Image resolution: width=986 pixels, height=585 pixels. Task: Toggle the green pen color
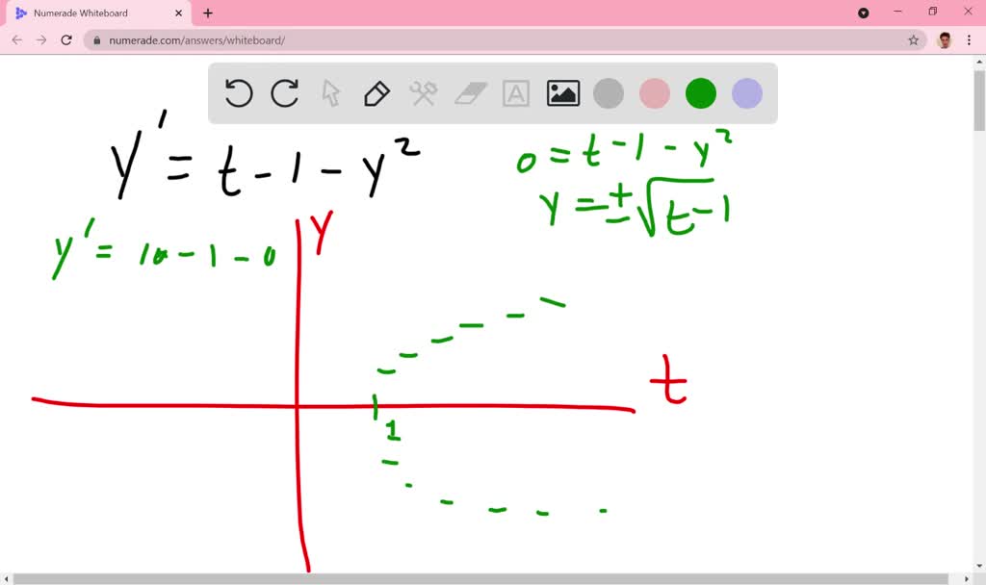click(700, 93)
